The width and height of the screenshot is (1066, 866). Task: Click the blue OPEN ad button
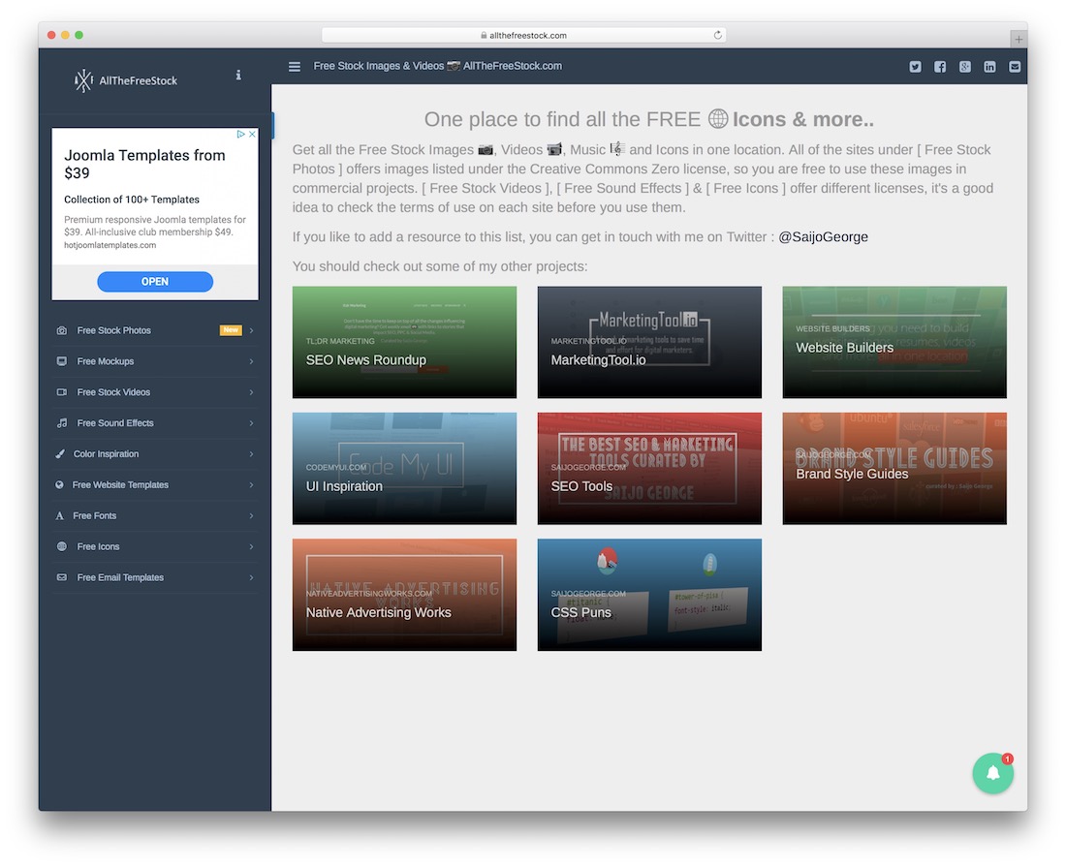(155, 282)
